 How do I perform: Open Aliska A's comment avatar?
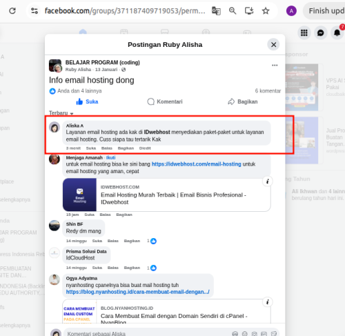pos(55,127)
